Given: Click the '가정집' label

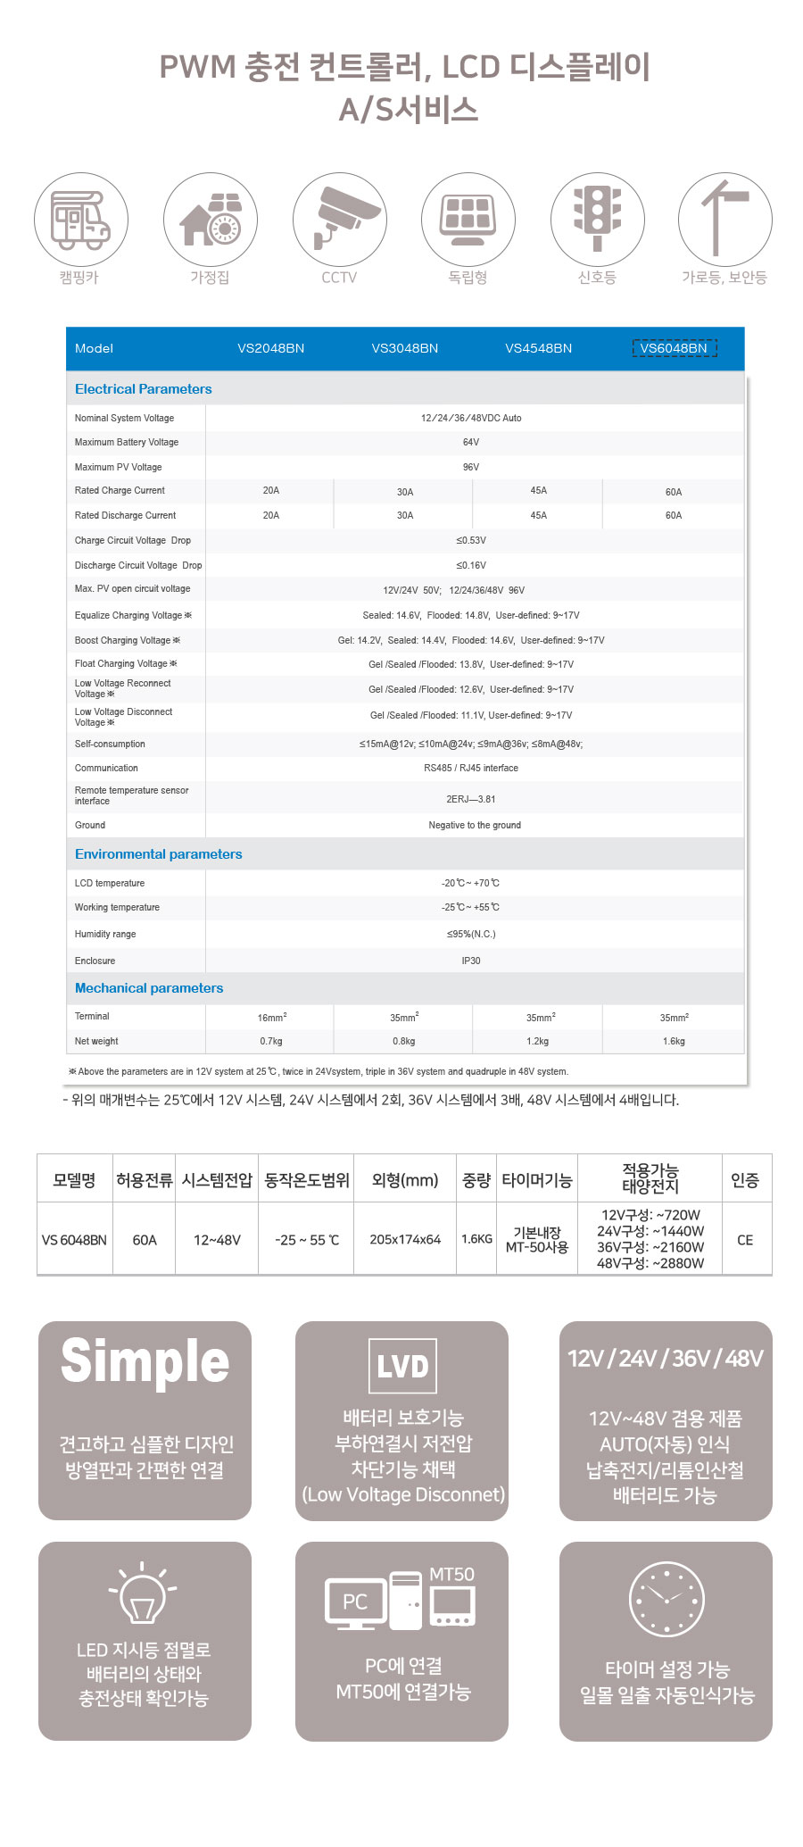Looking at the screenshot, I should [210, 278].
